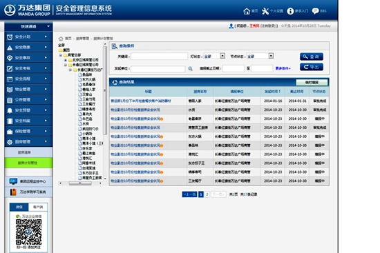
Task: Click the tree panel horizontal scrollbar
Action: point(80,183)
